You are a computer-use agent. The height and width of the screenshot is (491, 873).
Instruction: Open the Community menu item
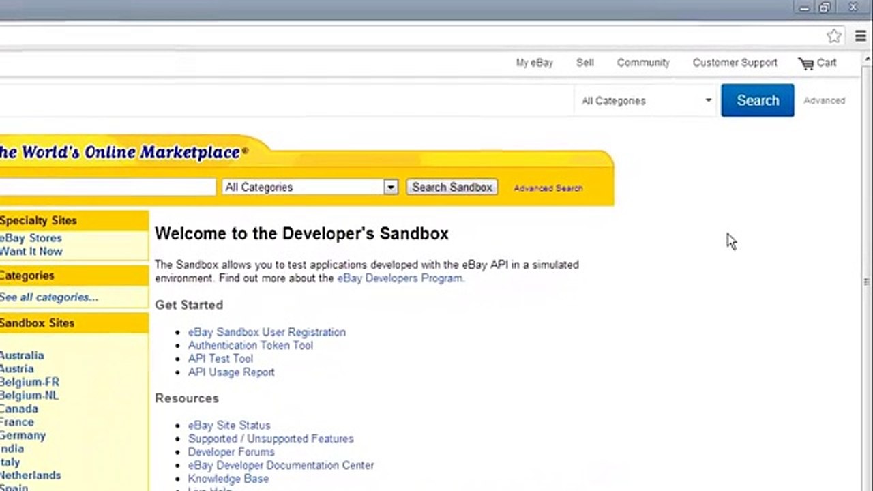(x=643, y=63)
